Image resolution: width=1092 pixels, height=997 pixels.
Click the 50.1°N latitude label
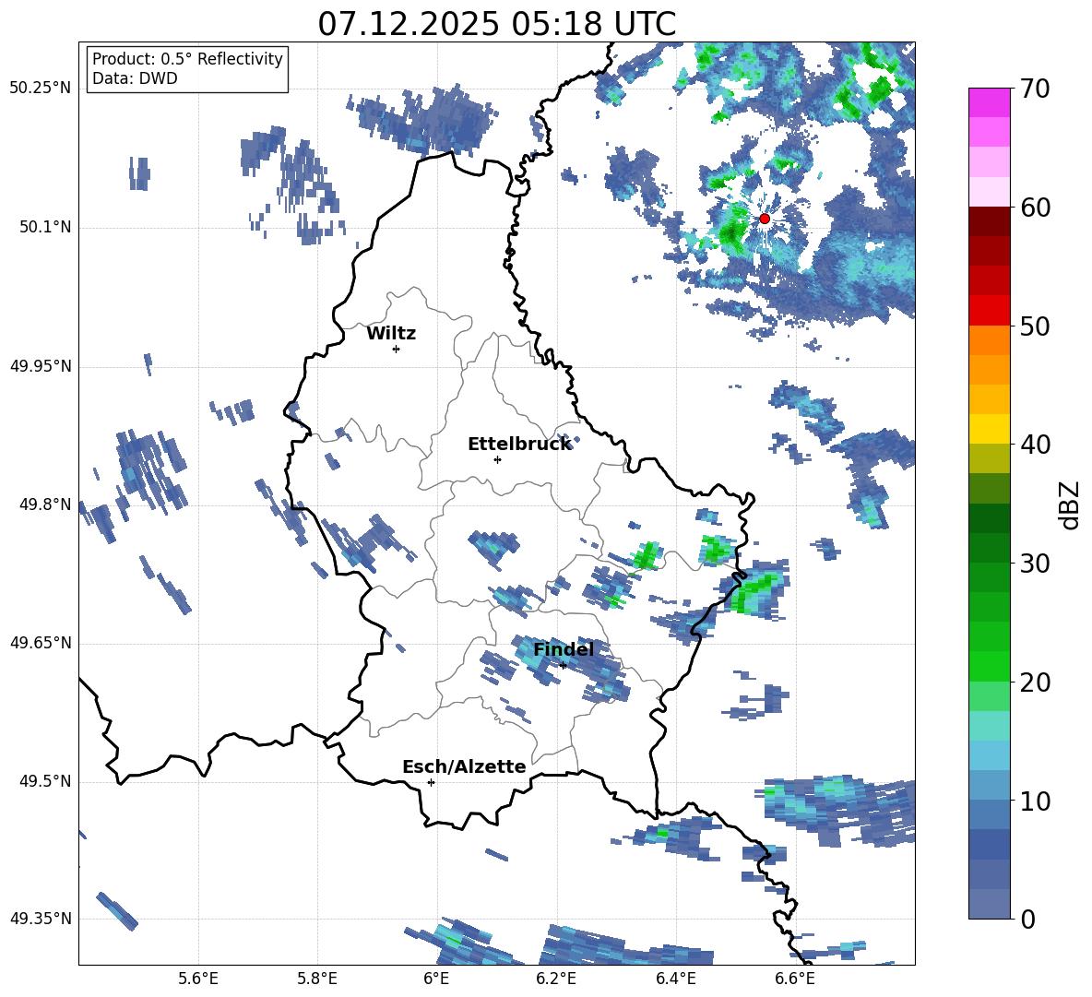44,228
